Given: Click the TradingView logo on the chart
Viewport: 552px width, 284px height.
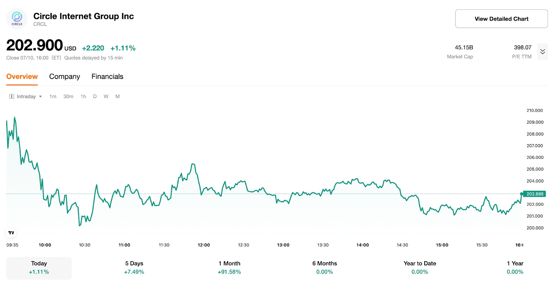Looking at the screenshot, I should [x=11, y=233].
